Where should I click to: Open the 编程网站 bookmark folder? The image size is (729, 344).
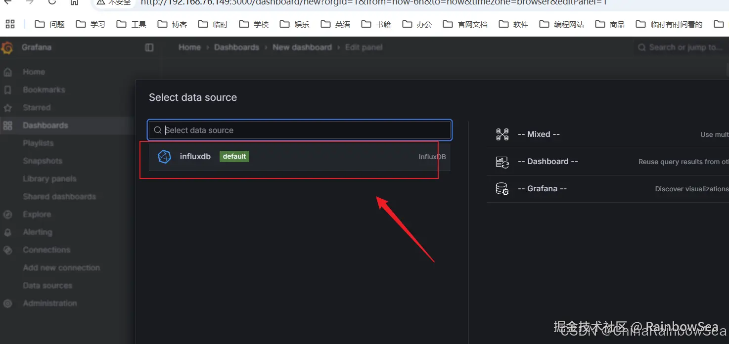point(562,24)
